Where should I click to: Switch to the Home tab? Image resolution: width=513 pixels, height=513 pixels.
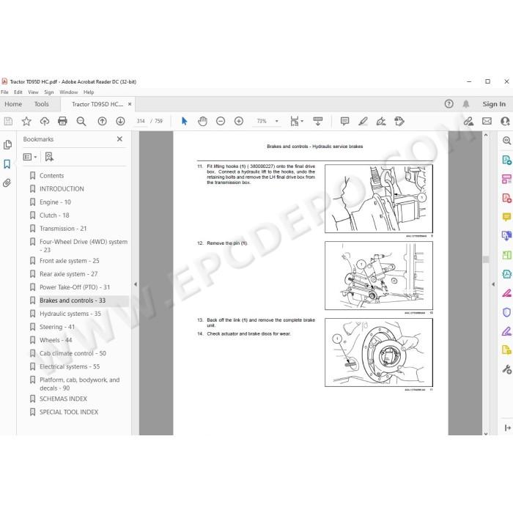(13, 104)
